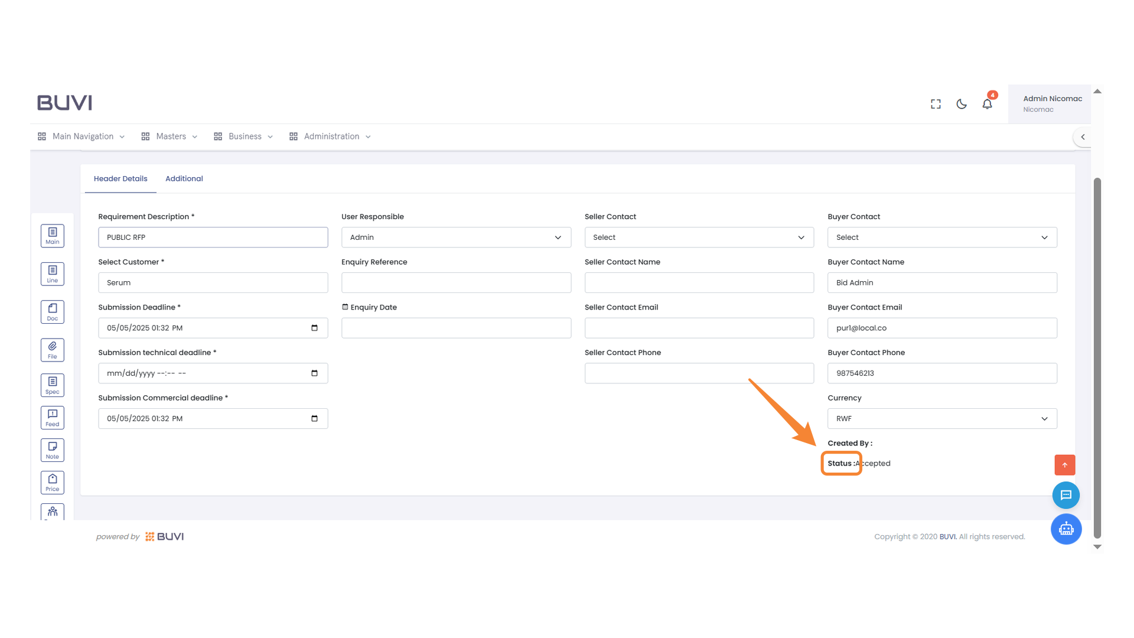Toggle fullscreen mode icon
The height and width of the screenshot is (638, 1134).
(936, 104)
